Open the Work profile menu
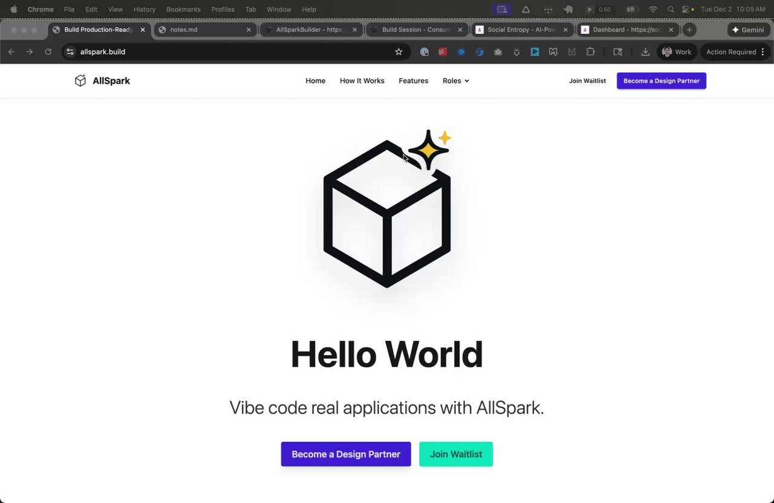 [677, 52]
